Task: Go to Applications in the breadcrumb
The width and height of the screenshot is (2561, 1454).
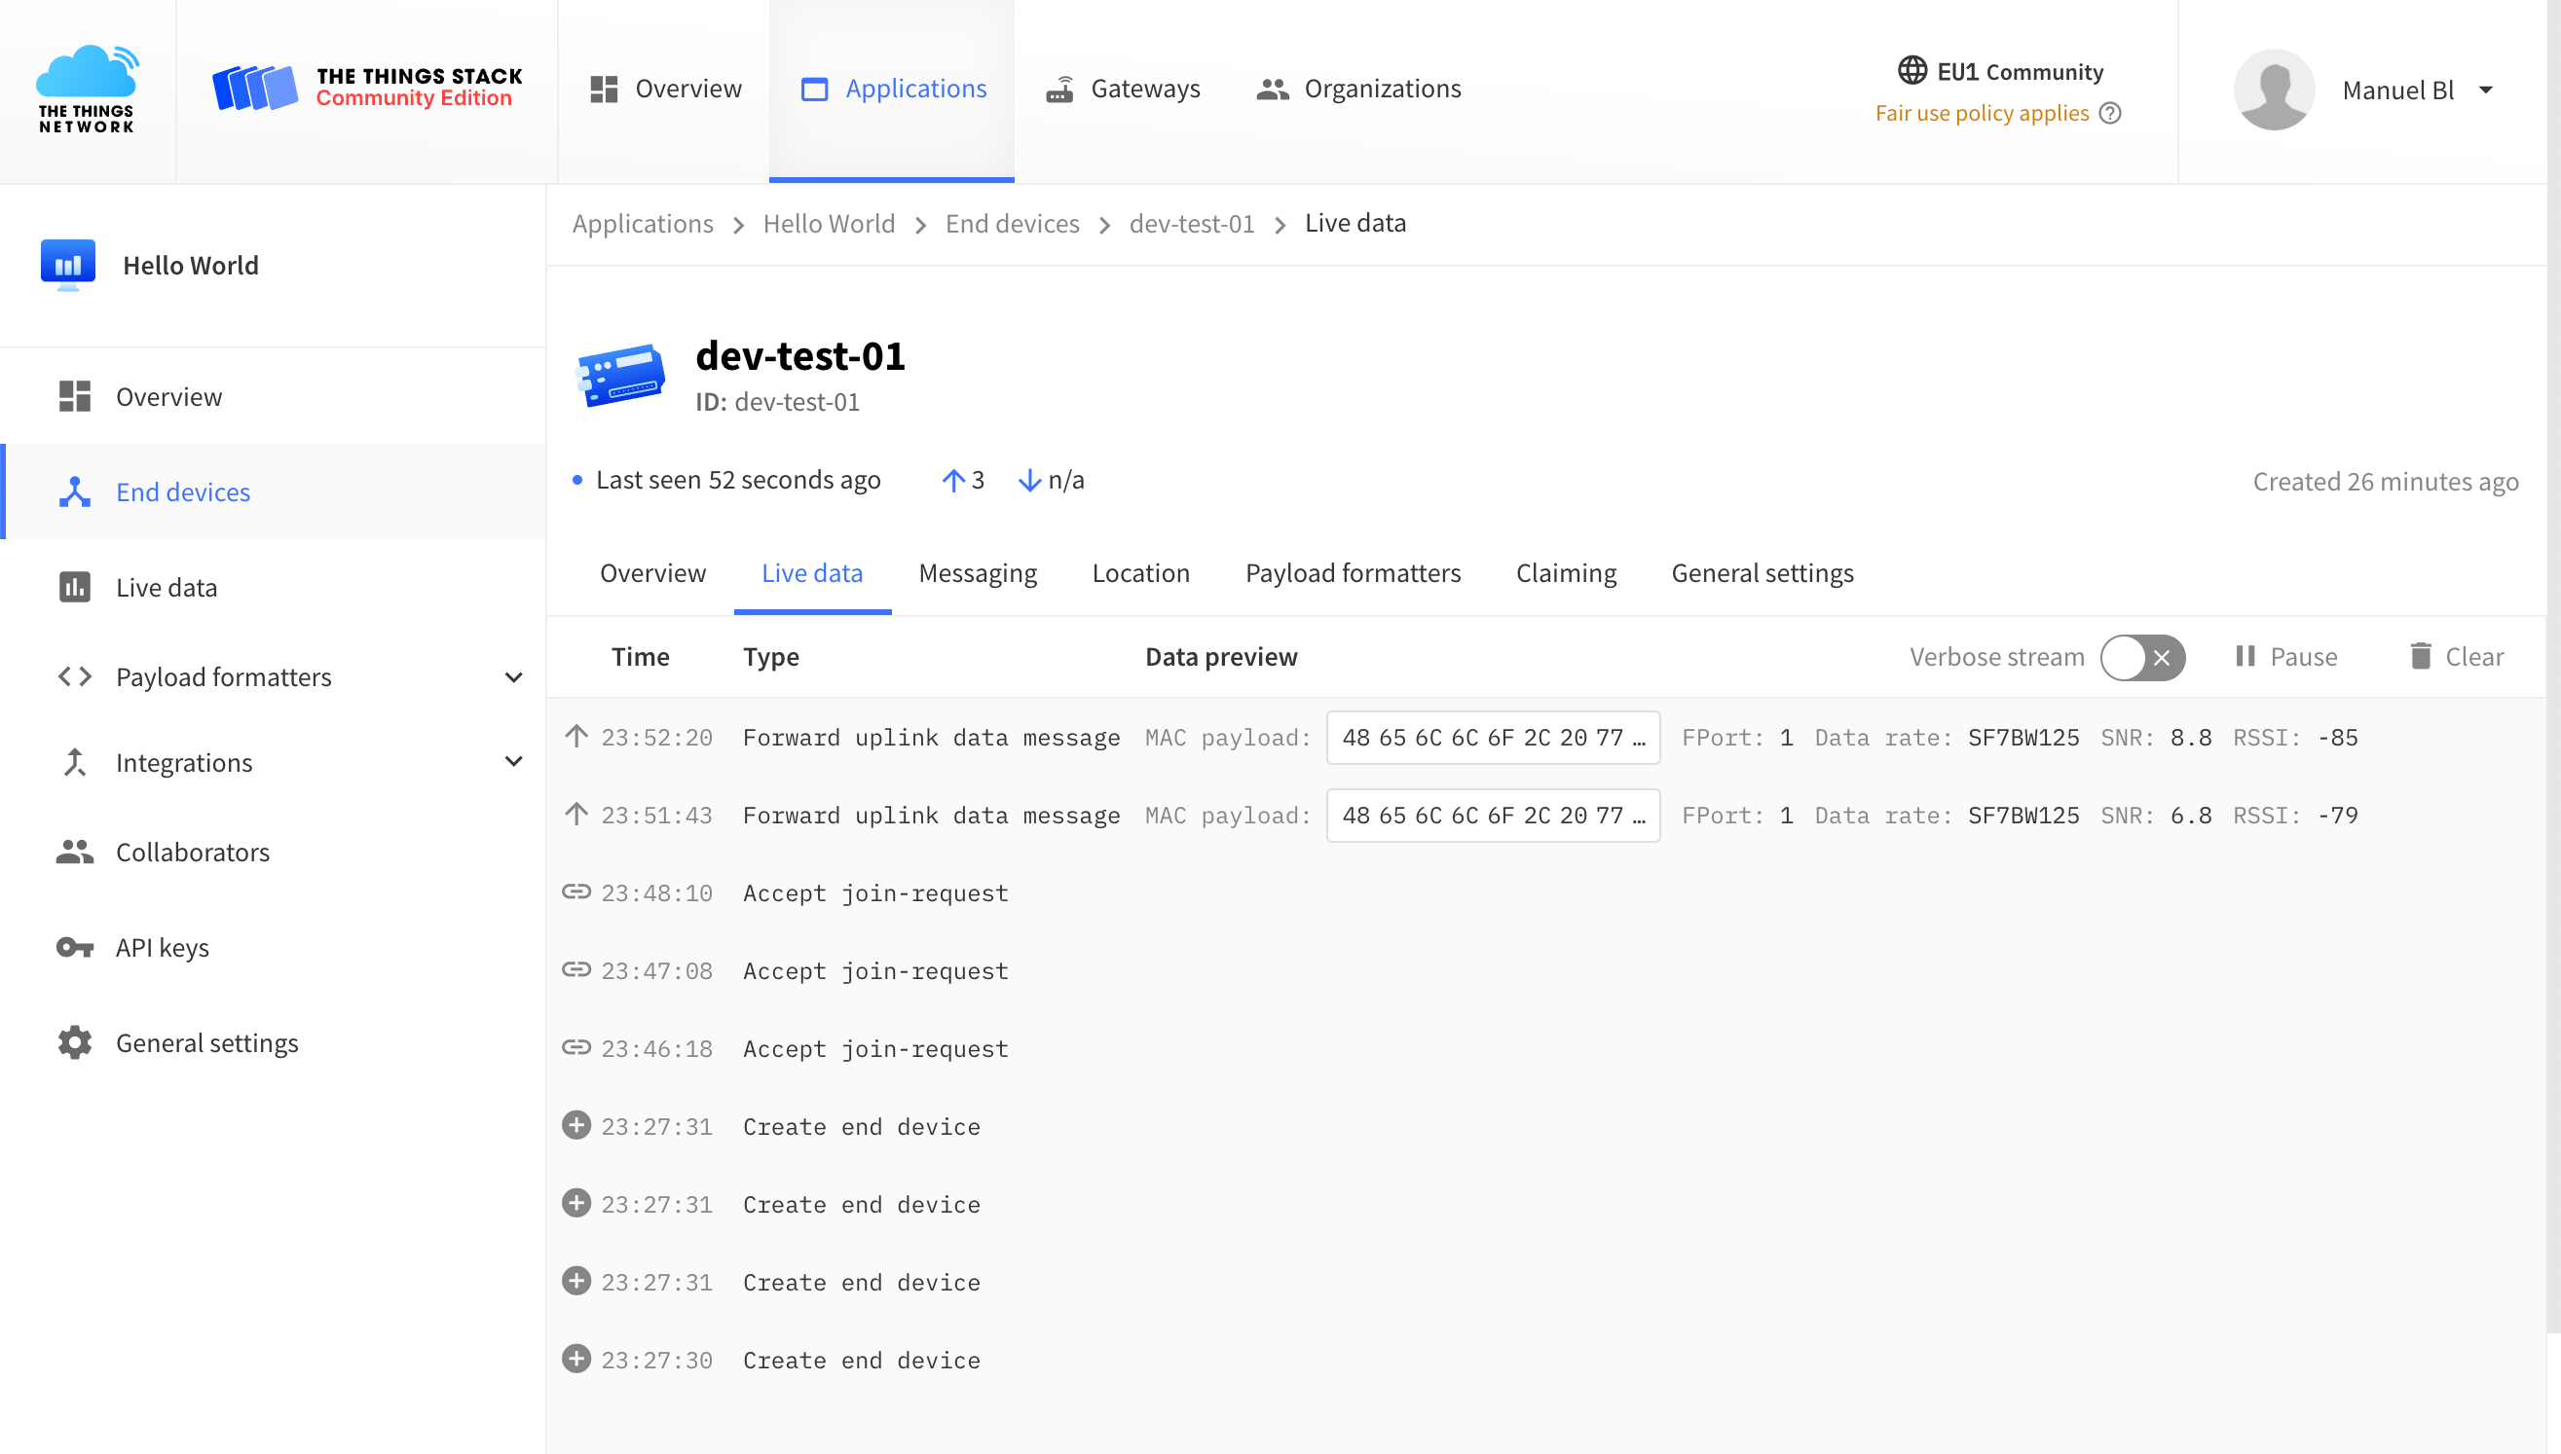Action: pos(643,223)
